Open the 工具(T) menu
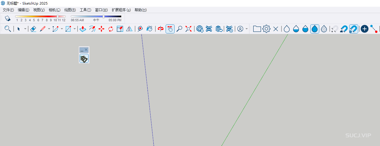 pyautogui.click(x=85, y=10)
